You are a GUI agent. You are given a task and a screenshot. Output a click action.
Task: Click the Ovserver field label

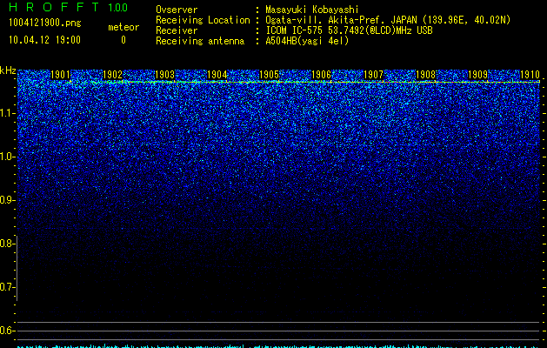click(177, 10)
